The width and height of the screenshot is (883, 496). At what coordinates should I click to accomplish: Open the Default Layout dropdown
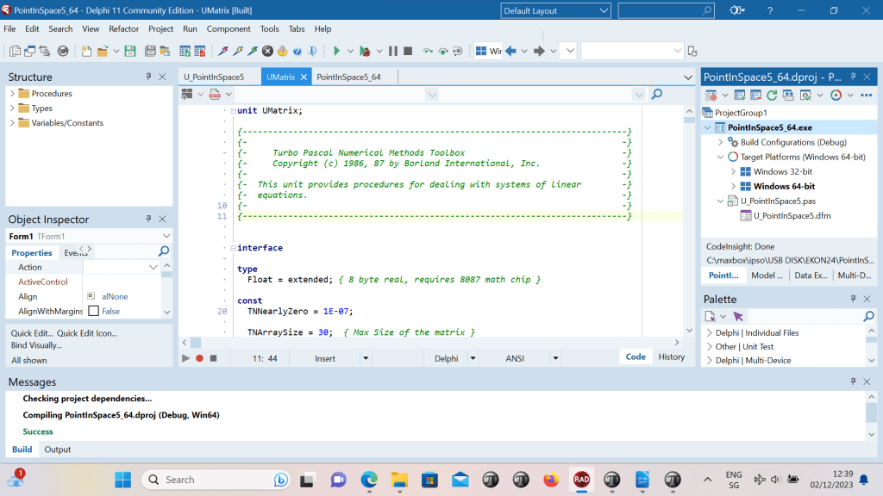(x=603, y=10)
